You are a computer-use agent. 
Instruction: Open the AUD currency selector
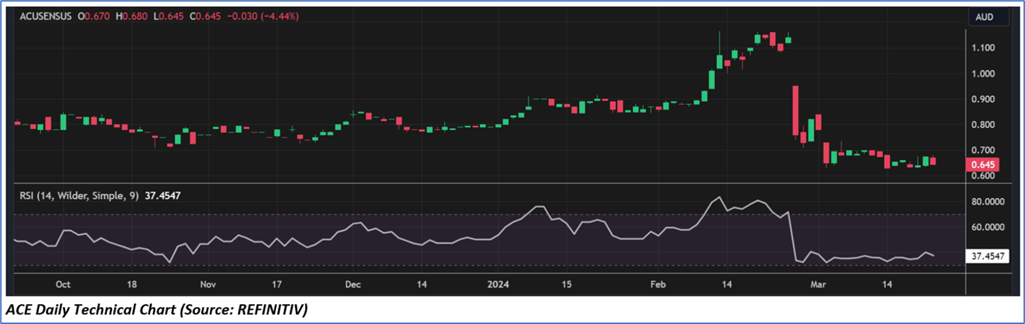(x=985, y=16)
